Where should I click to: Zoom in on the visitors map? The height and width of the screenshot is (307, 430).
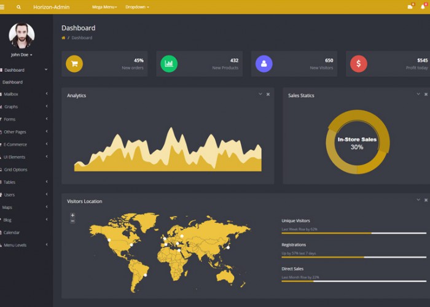click(72, 215)
